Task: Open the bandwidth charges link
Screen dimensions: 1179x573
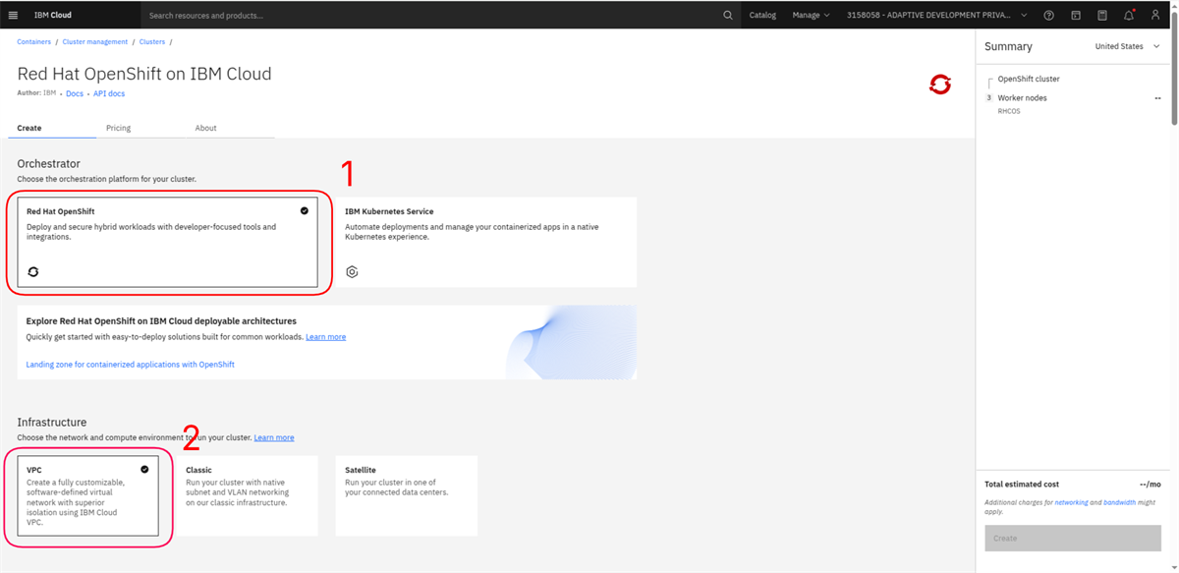Action: pos(1120,502)
